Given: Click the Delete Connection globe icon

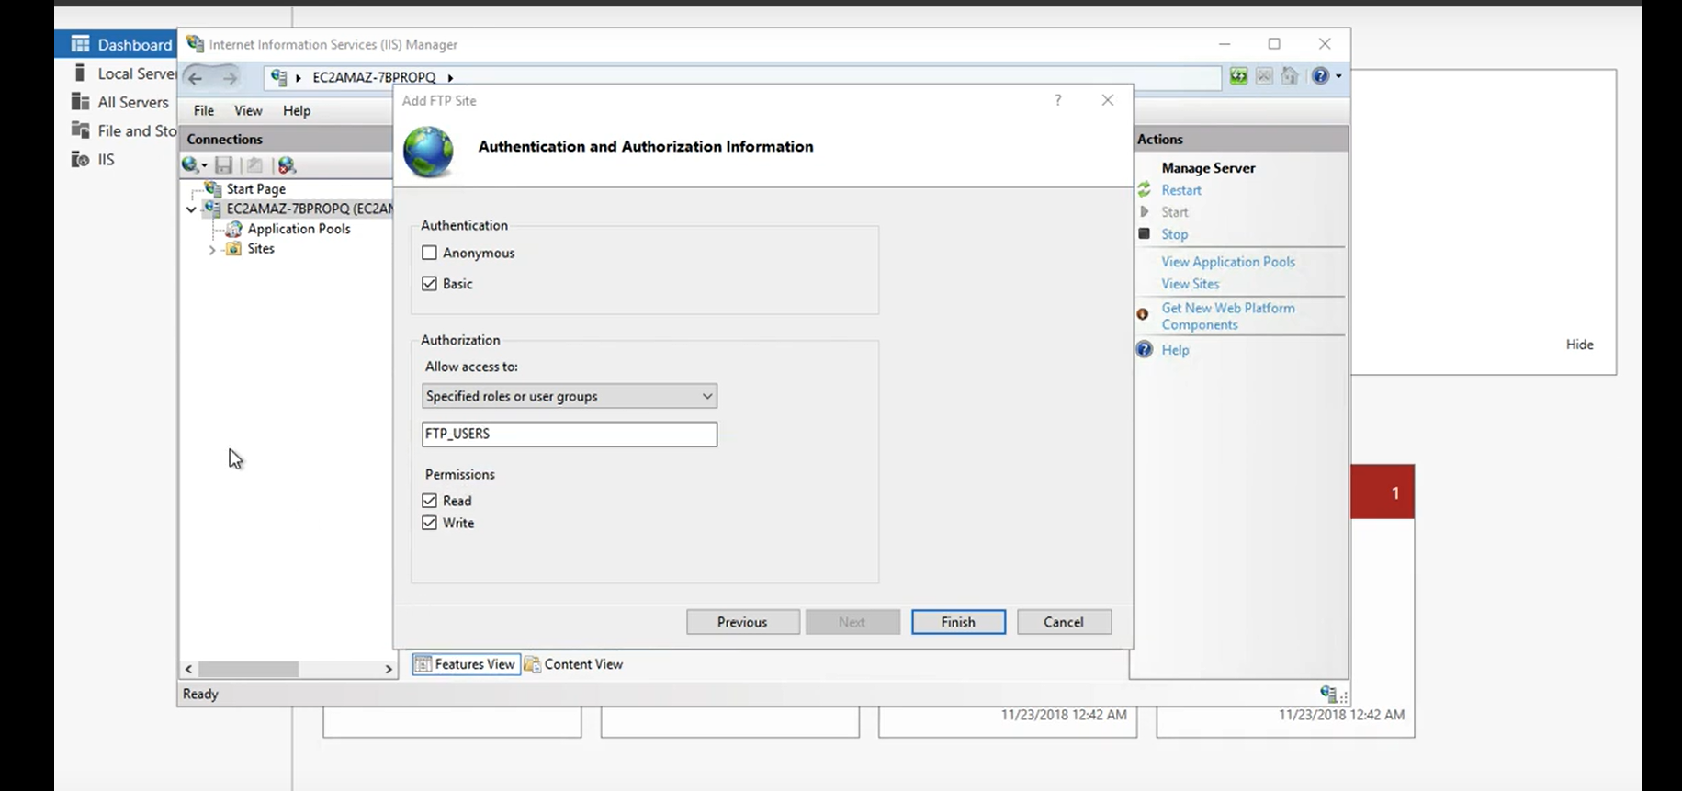Looking at the screenshot, I should coord(287,165).
